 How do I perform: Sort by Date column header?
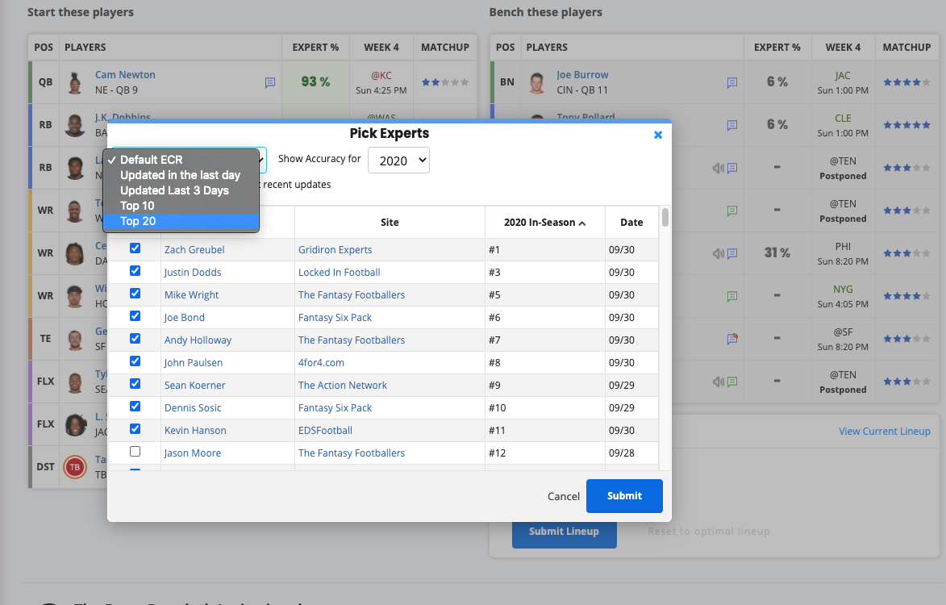click(631, 223)
